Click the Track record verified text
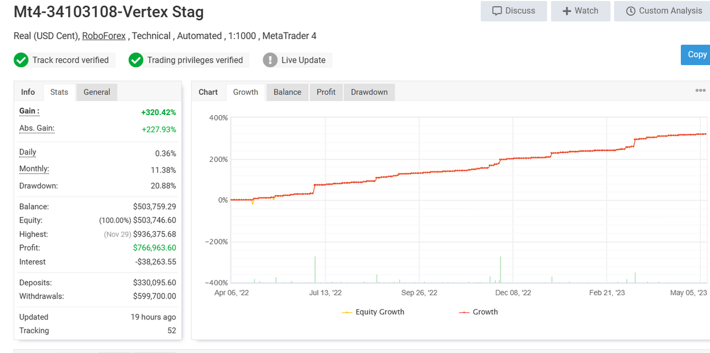Screen dimensions: 710x353 click(x=70, y=60)
